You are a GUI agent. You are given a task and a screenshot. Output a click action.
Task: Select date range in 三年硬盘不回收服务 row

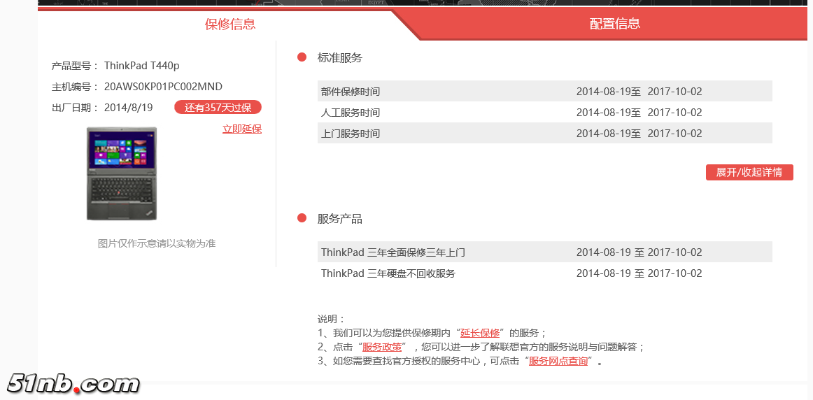pos(639,273)
